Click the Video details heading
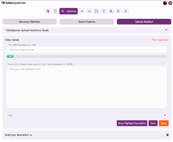 point(12,40)
